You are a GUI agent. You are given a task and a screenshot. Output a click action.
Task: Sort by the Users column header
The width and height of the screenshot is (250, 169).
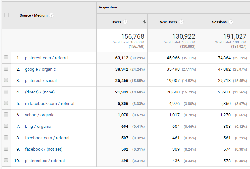pyautogui.click(x=116, y=22)
